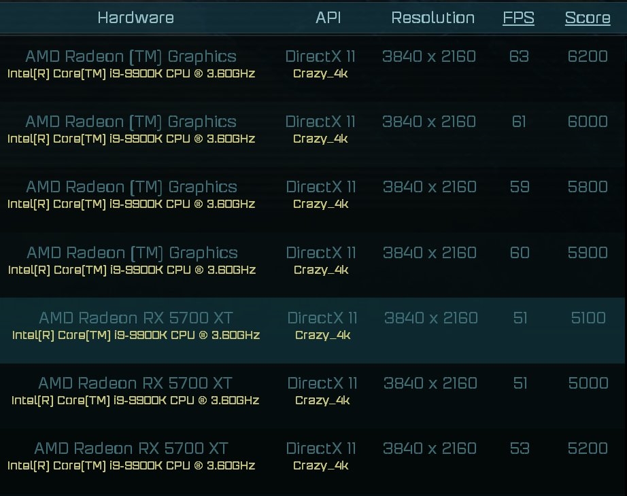627x496 pixels.
Task: Click the score 5100 in the highlighted row
Action: tap(587, 318)
